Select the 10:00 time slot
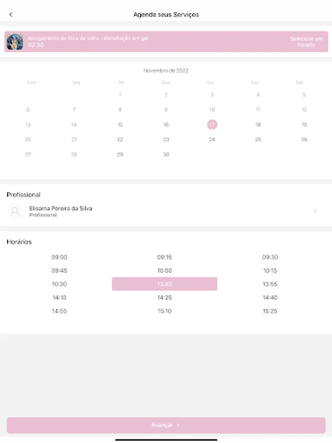The height and width of the screenshot is (443, 332). [164, 271]
